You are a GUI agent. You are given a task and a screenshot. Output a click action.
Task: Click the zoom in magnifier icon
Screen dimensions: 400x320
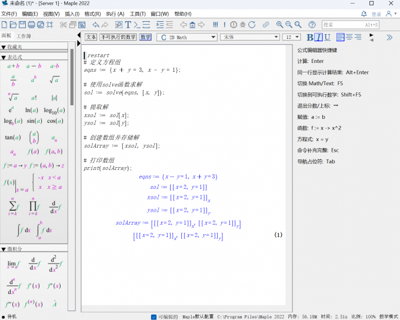280,24
